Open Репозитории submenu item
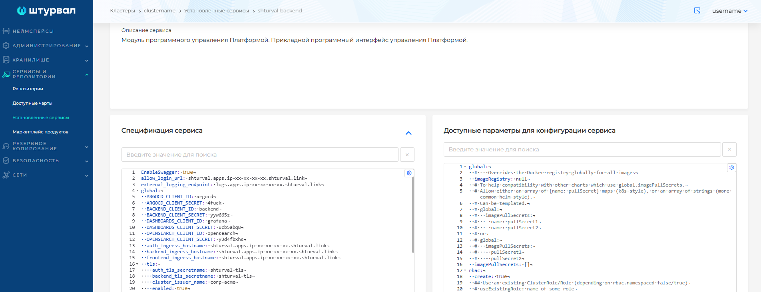The image size is (761, 292). click(28, 89)
